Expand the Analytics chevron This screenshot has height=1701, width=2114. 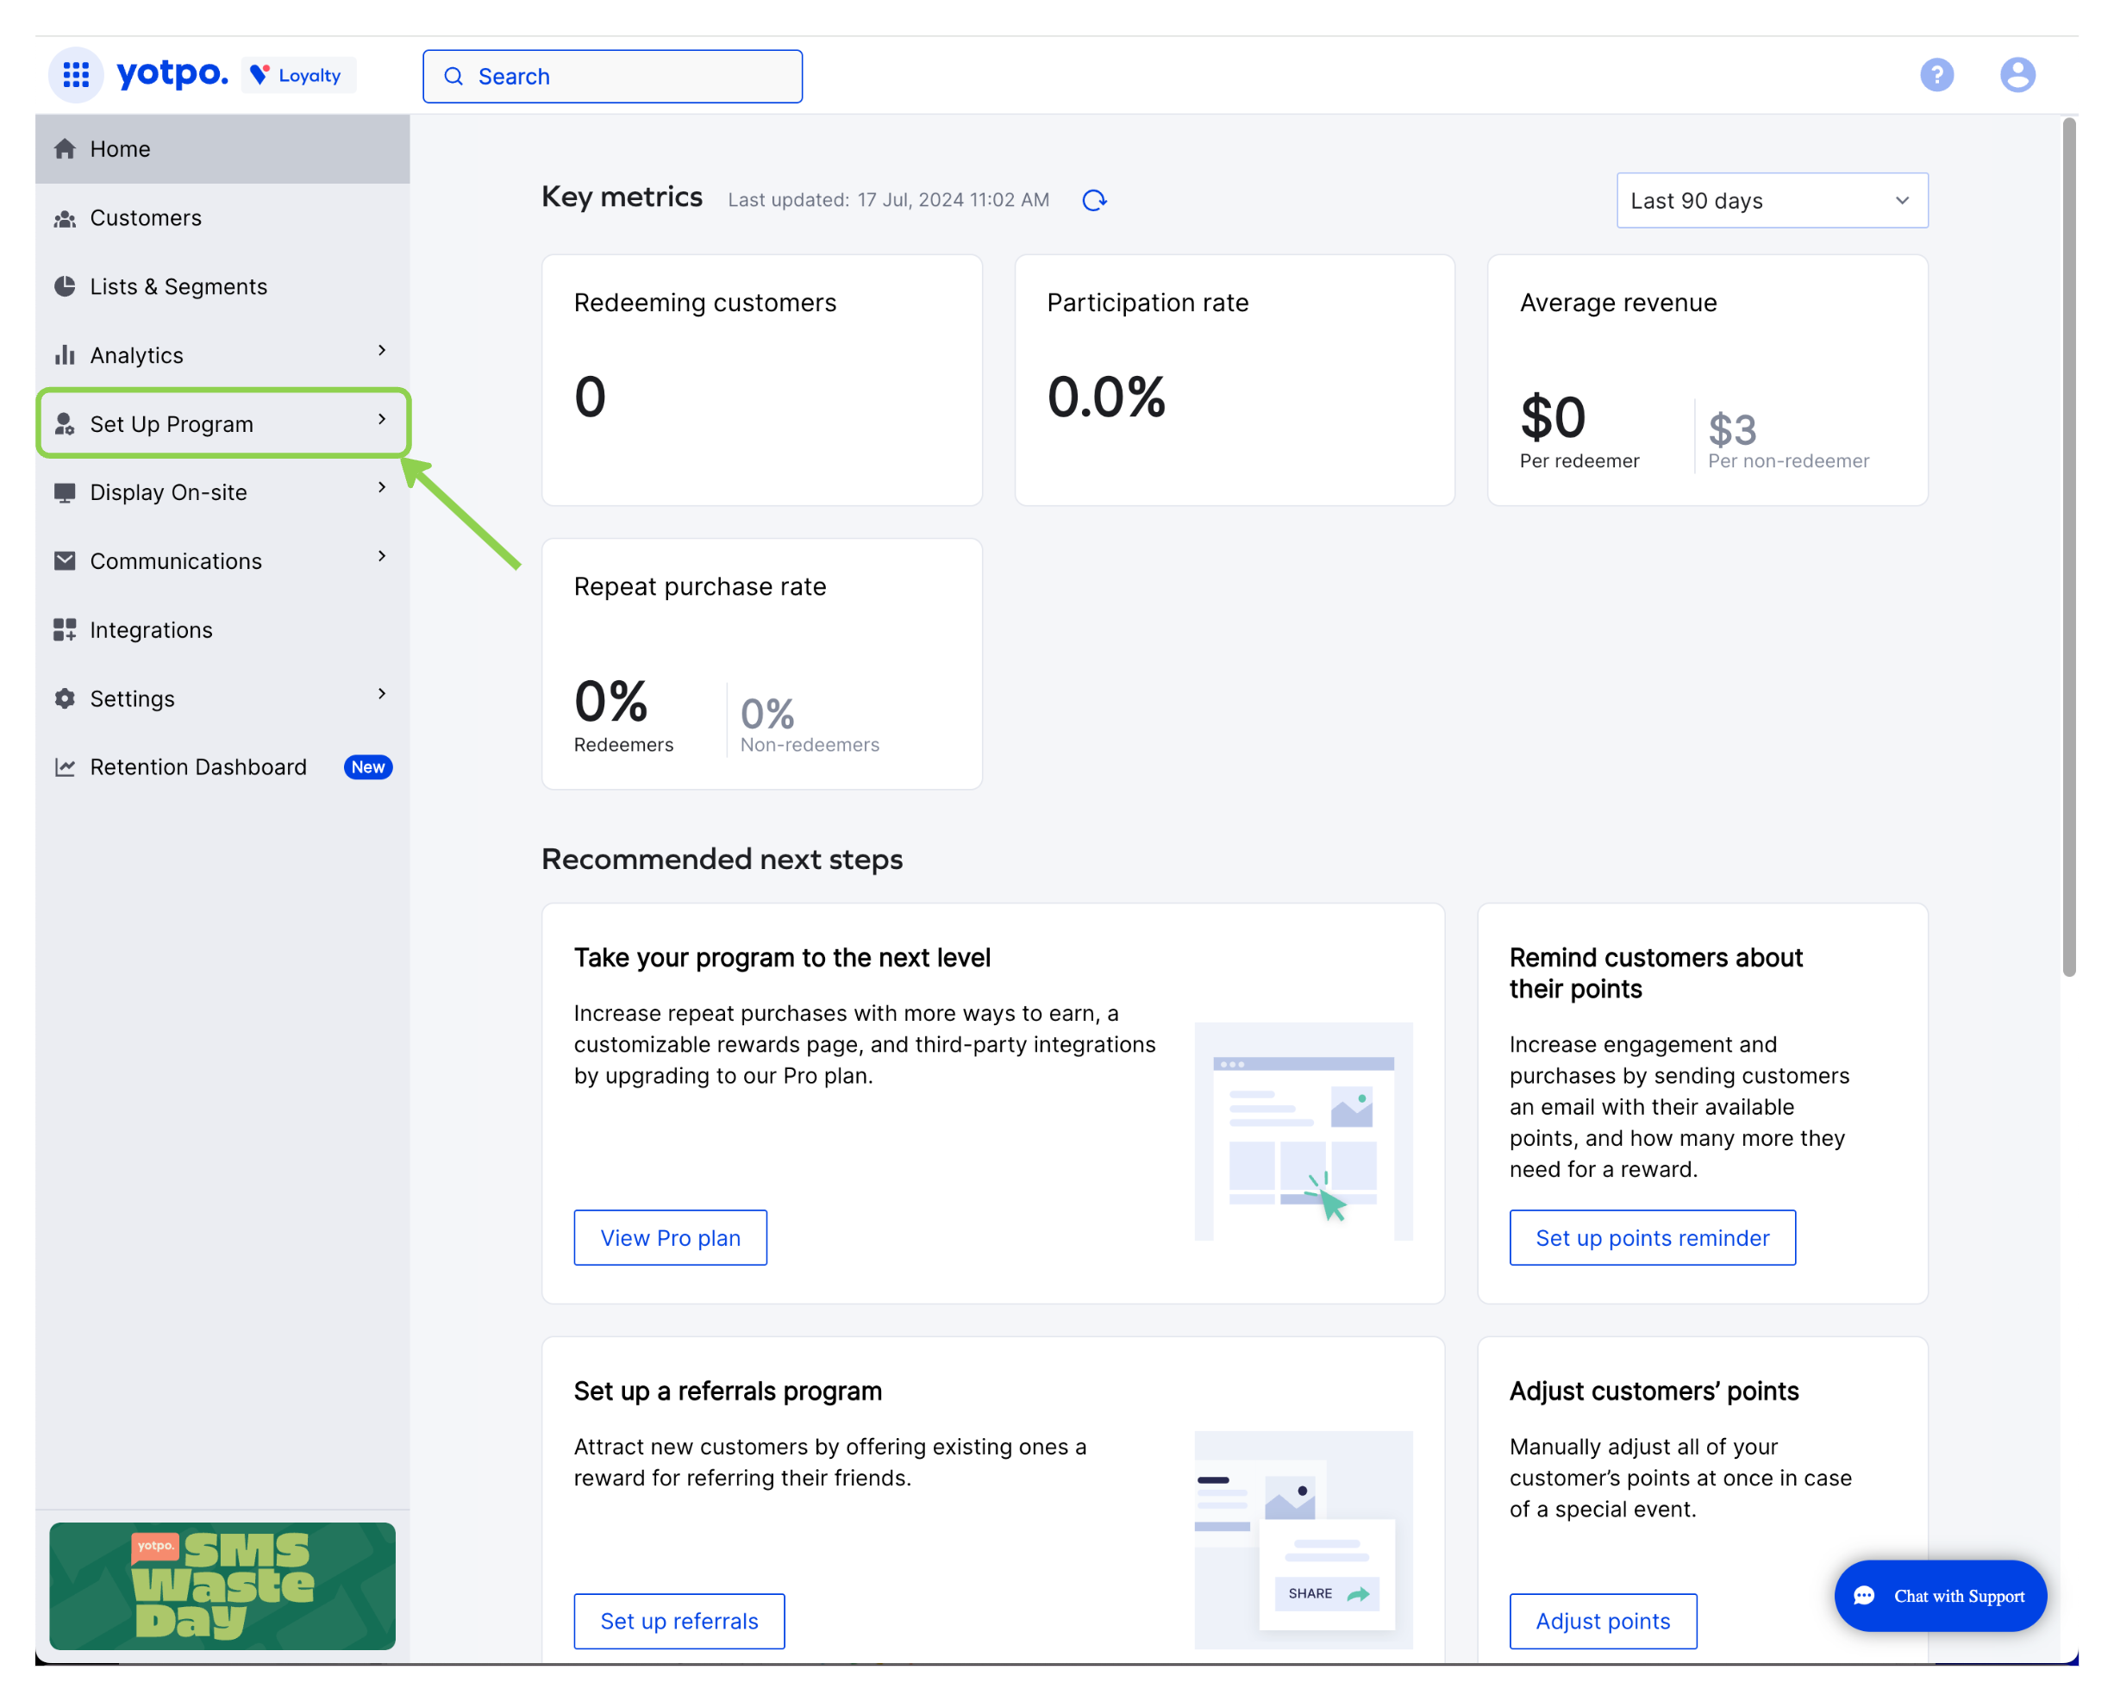point(381,350)
